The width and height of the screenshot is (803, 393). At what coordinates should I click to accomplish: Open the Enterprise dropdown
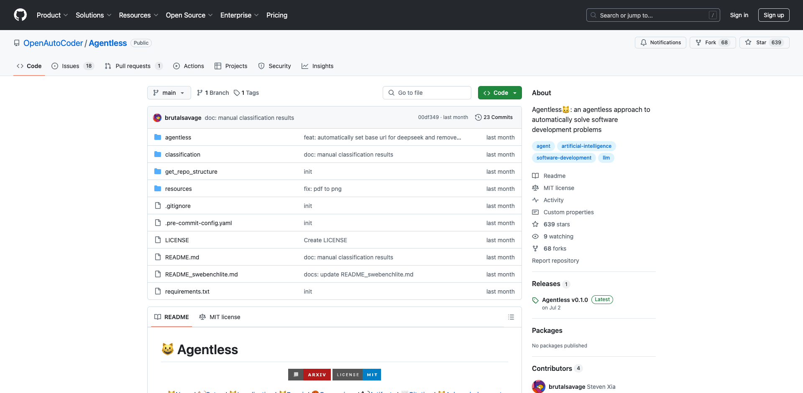[x=239, y=15]
